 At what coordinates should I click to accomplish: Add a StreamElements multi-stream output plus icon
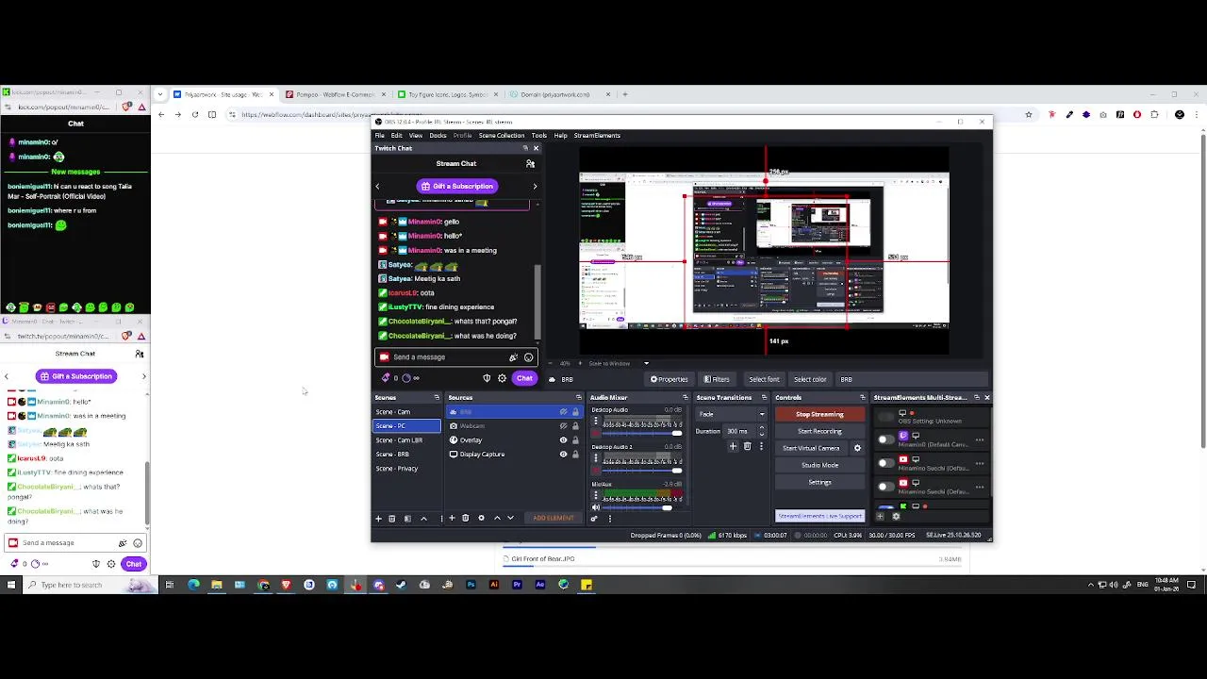(x=882, y=516)
